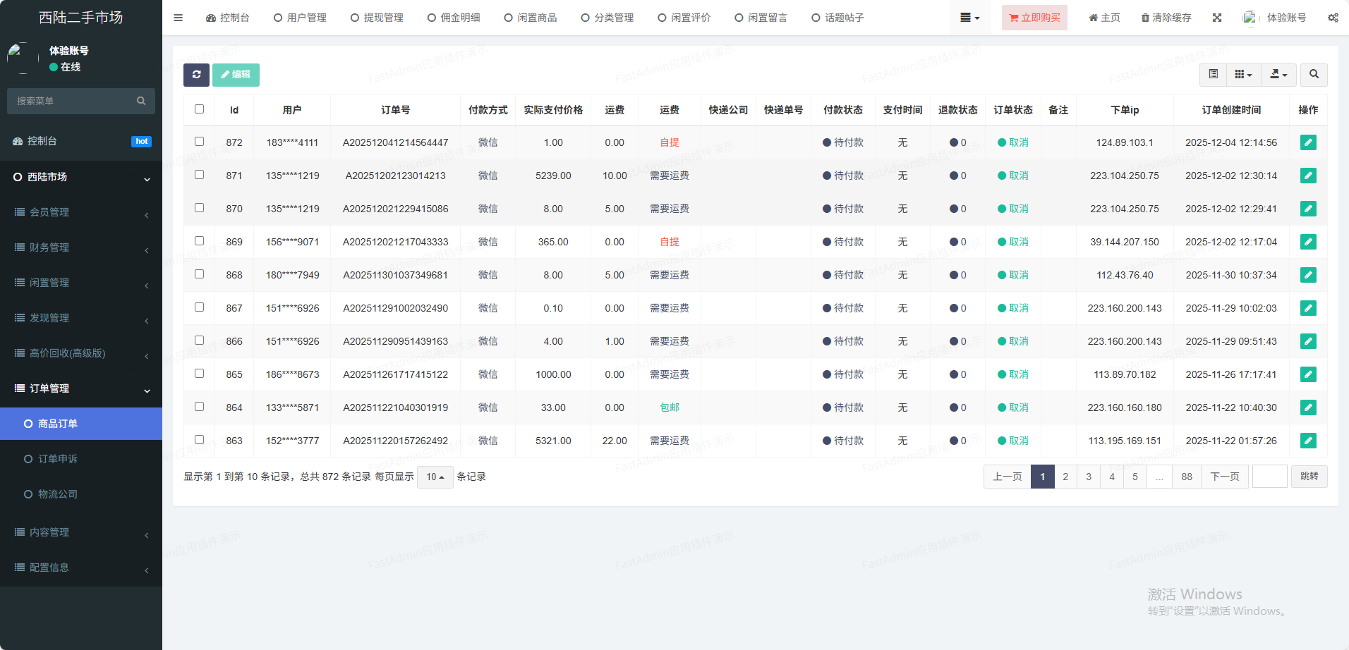Viewport: 1349px width, 650px height.
Task: Click the edit pencil icon for order 863
Action: tap(1307, 441)
